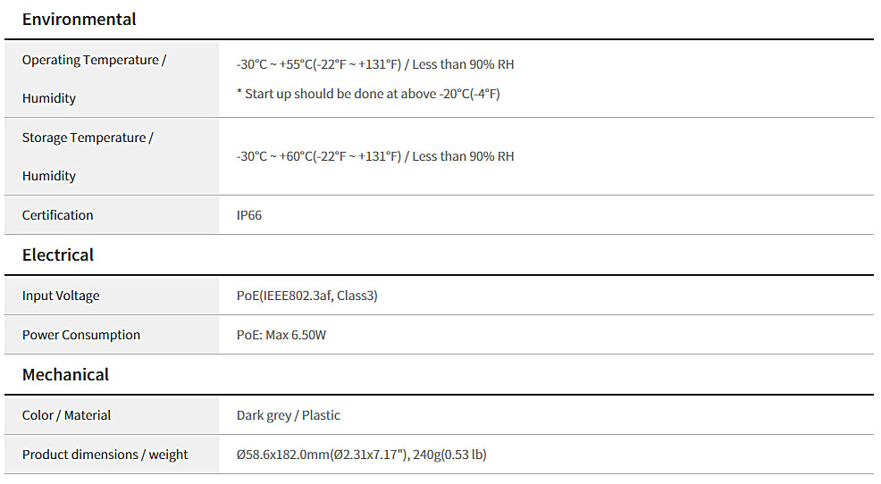
Task: Select the Product dimensions / weight label
Action: click(x=105, y=455)
